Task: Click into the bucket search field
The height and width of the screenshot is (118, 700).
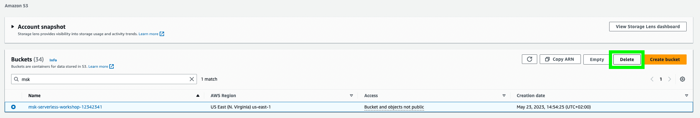Action: pyautogui.click(x=104, y=79)
